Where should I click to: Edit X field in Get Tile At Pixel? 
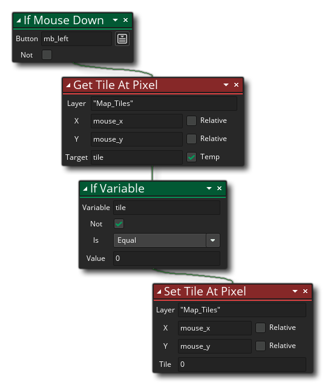click(x=137, y=121)
